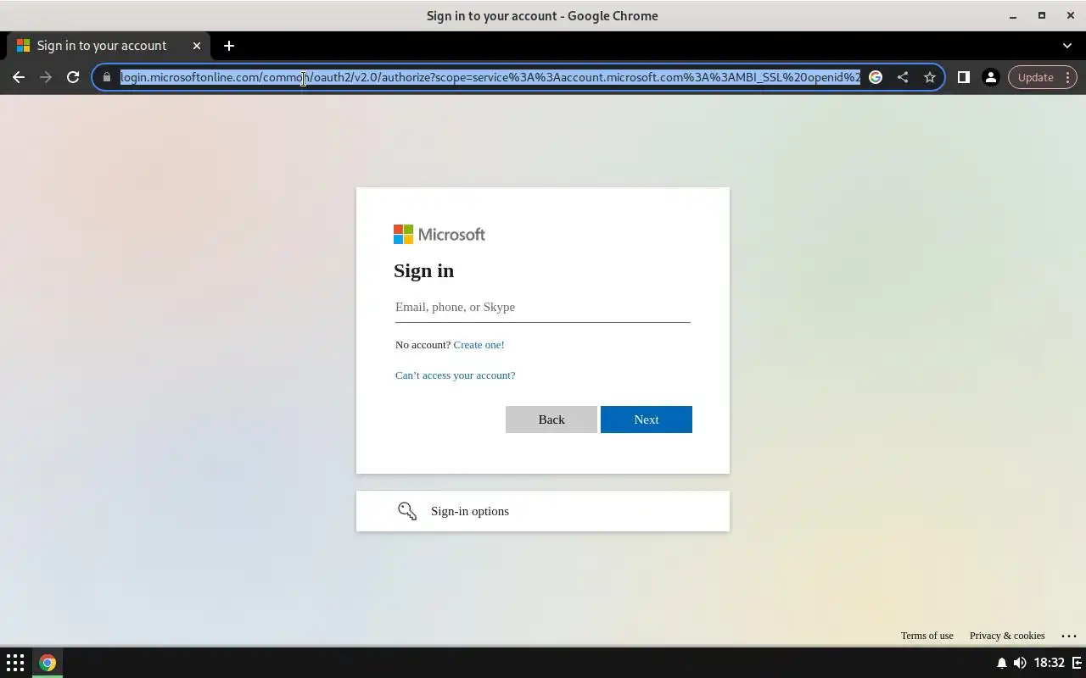This screenshot has height=678, width=1086.
Task: Open 'Can't access your account?' link
Action: point(455,375)
